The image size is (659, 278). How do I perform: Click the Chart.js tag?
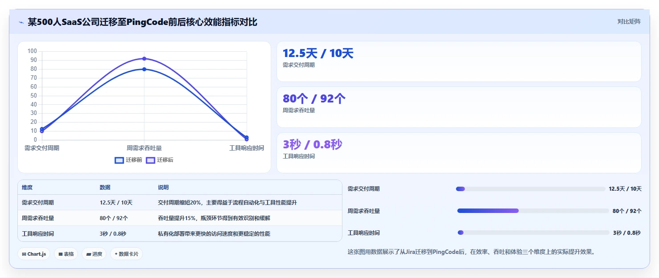(x=34, y=254)
